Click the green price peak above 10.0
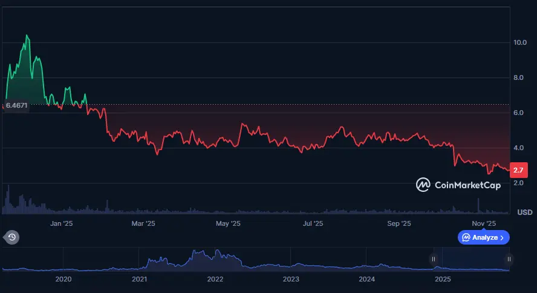This screenshot has height=293, width=537. coord(27,36)
